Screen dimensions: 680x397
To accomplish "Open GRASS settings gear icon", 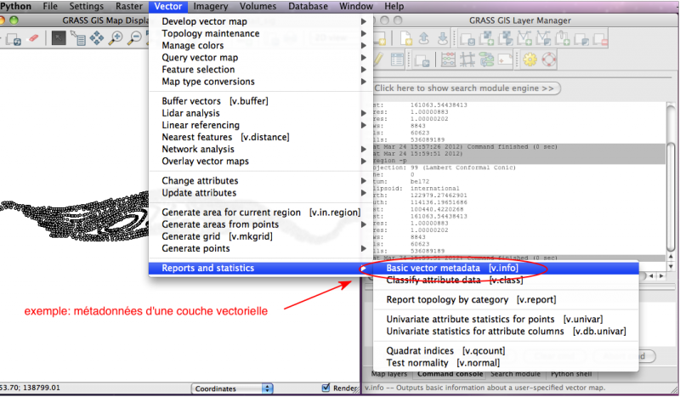I will point(530,60).
